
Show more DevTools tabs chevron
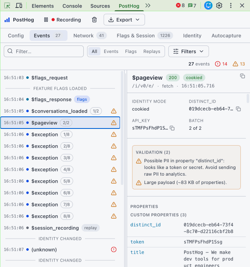(148, 5)
